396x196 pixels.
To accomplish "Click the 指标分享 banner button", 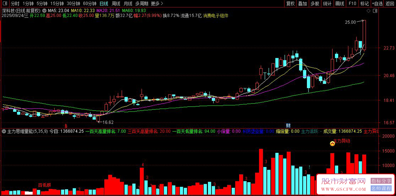I will [x=381, y=181].
